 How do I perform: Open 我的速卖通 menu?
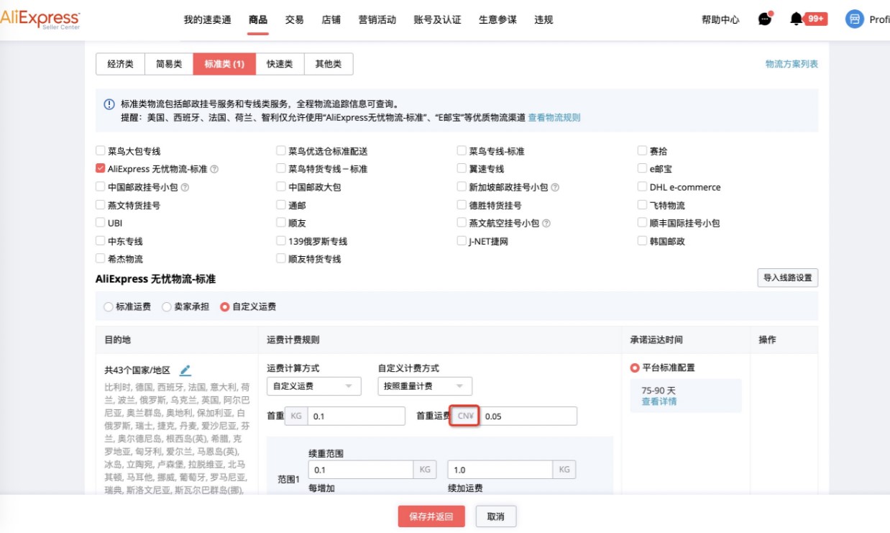(x=208, y=20)
